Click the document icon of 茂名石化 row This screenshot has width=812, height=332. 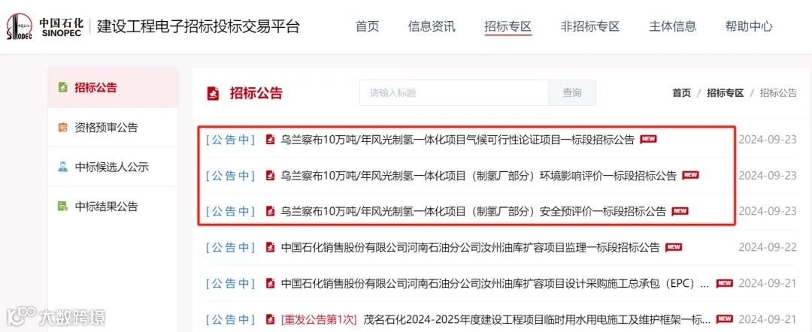(x=270, y=319)
